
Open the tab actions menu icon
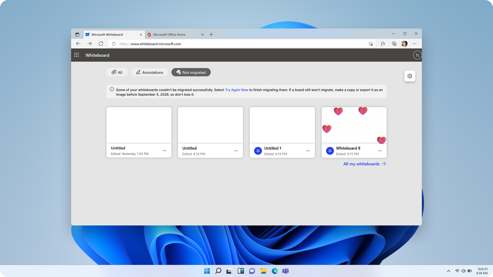[77, 35]
